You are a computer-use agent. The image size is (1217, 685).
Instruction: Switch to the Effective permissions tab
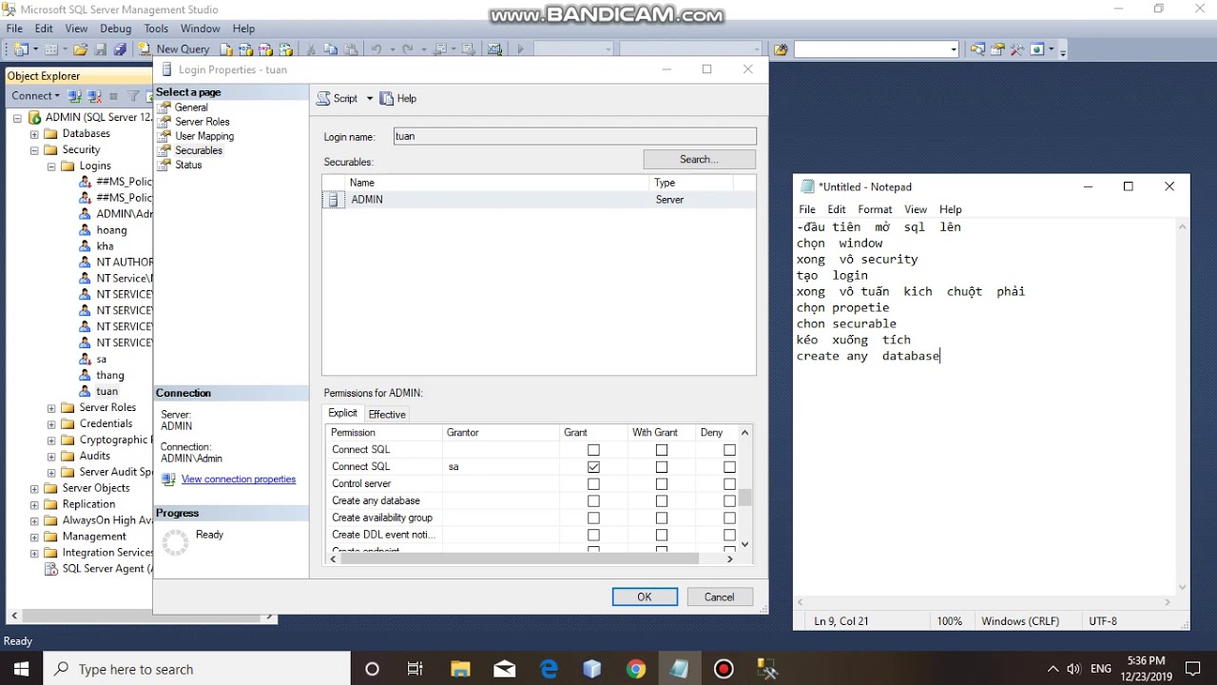tap(387, 415)
